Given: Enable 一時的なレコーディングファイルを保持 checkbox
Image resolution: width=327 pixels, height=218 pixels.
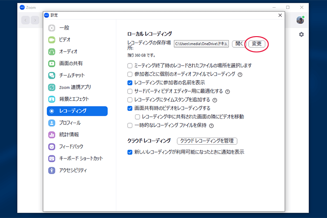Looking at the screenshot, I should coord(130,126).
